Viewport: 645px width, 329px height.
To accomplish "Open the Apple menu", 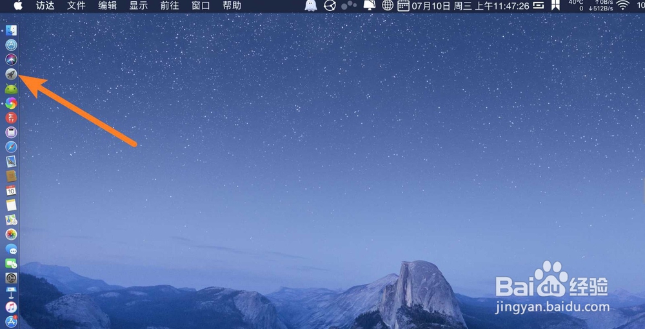I will [x=18, y=6].
